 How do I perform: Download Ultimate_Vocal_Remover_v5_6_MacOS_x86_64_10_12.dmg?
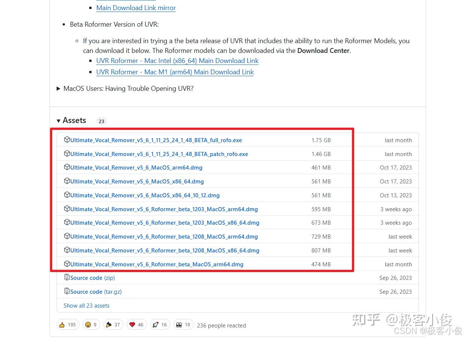click(145, 195)
